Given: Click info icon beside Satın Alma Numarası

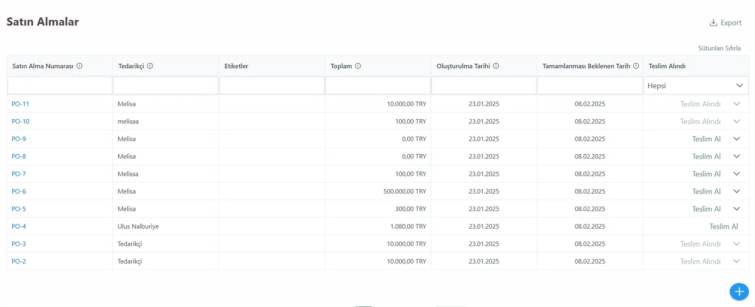Looking at the screenshot, I should point(79,66).
